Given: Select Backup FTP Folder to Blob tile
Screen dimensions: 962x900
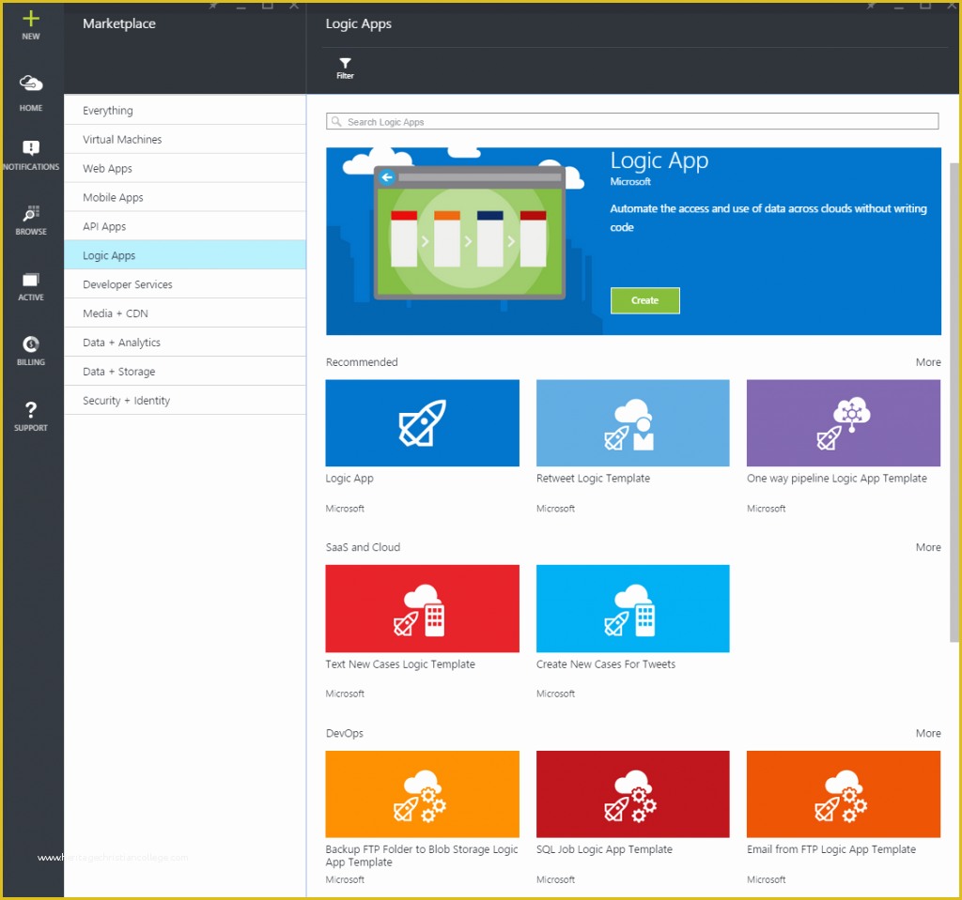Looking at the screenshot, I should (x=422, y=795).
